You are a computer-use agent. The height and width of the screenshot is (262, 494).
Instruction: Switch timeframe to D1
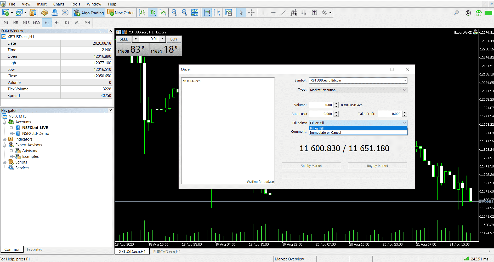tap(67, 23)
